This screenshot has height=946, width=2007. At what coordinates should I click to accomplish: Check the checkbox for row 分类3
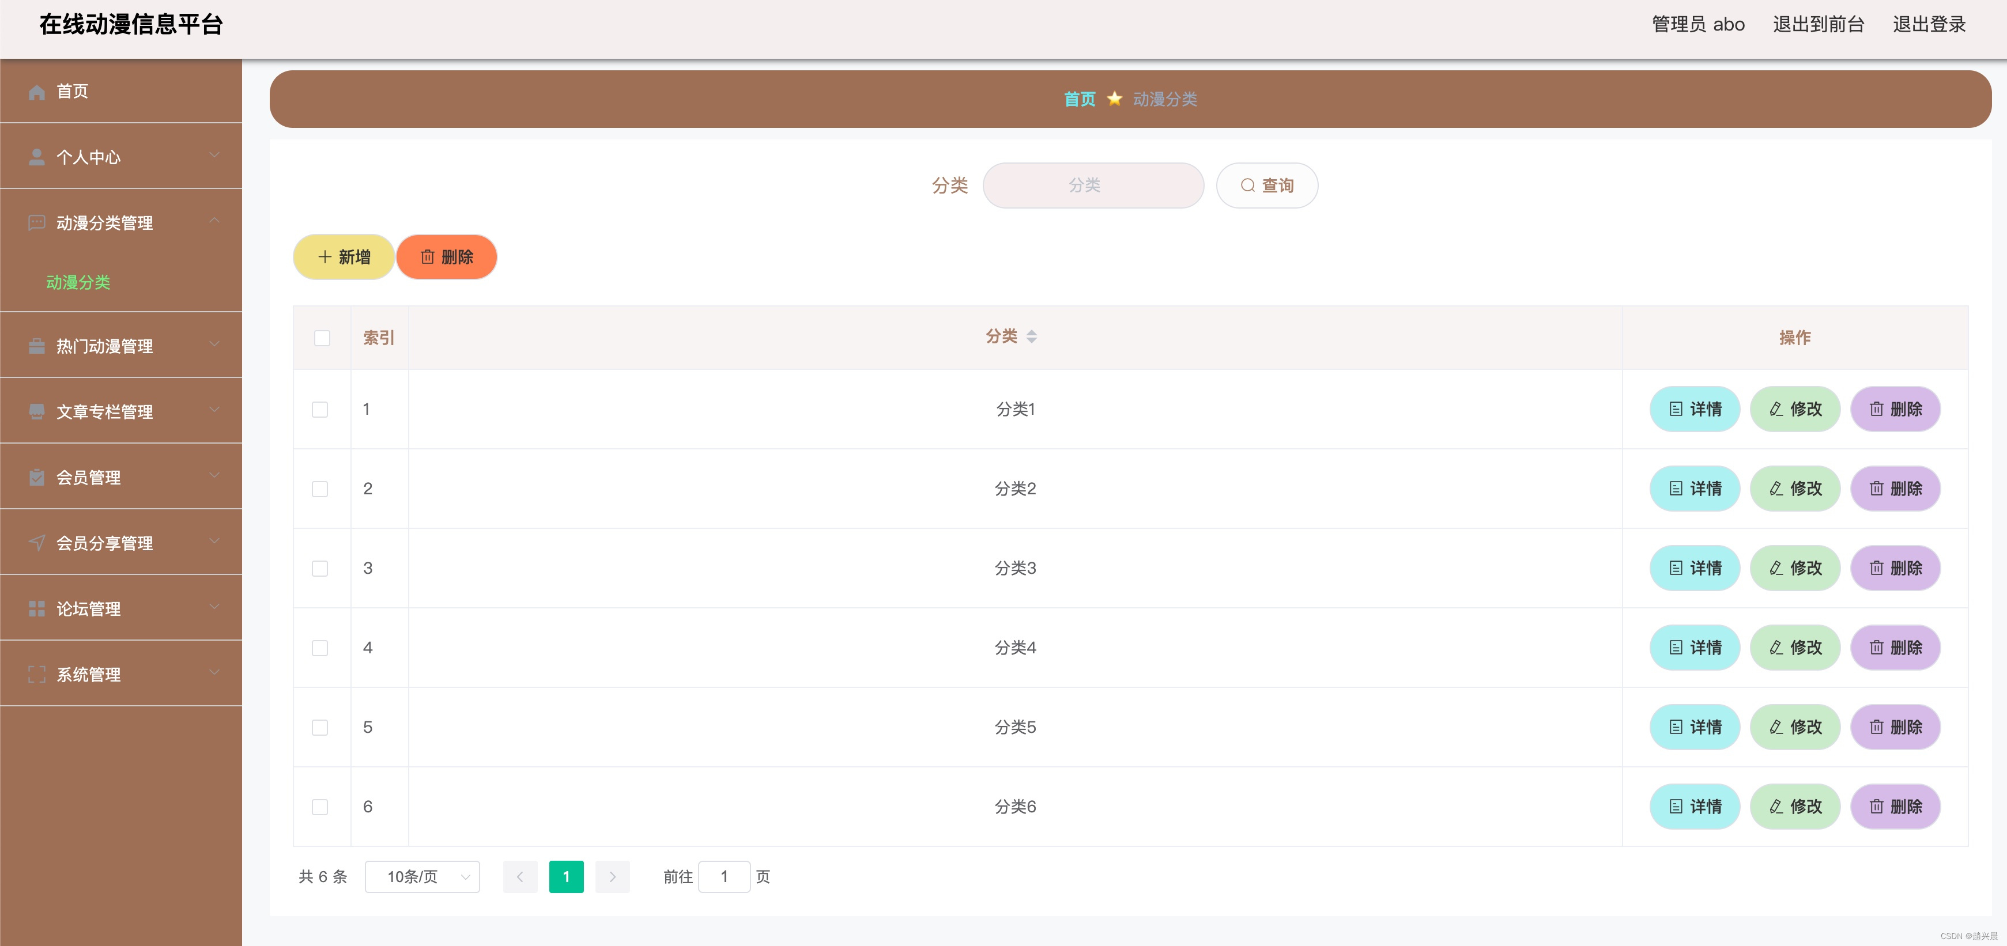[x=319, y=569]
